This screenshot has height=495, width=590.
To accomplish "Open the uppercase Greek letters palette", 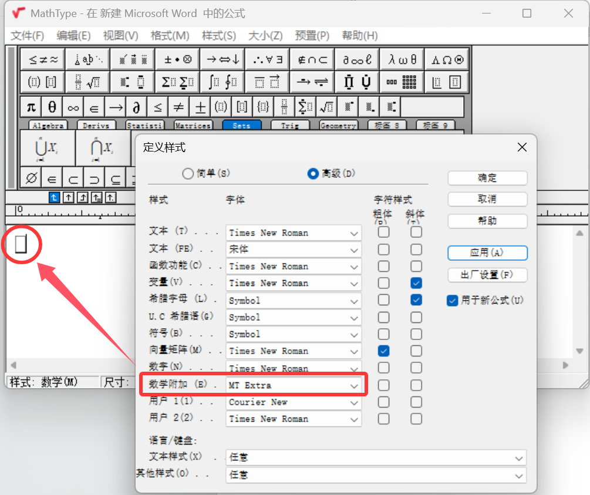I will 447,59.
